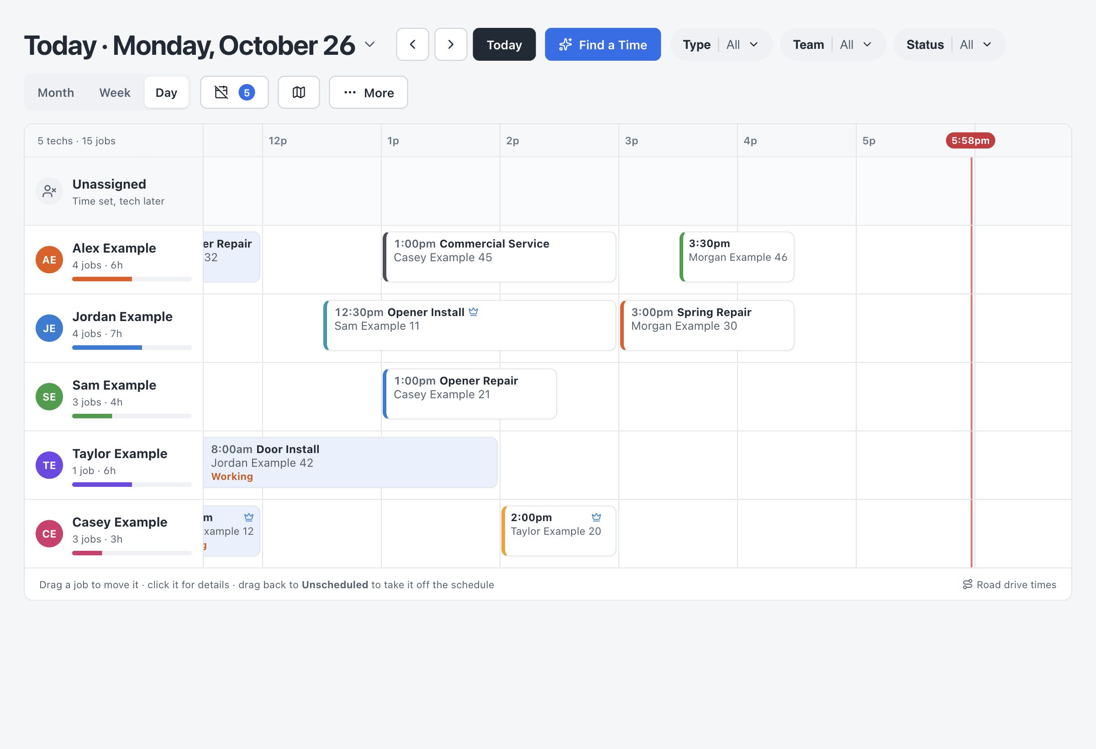The height and width of the screenshot is (749, 1096).
Task: Click the 5 techs · 15 jobs summary
Action: pos(76,141)
